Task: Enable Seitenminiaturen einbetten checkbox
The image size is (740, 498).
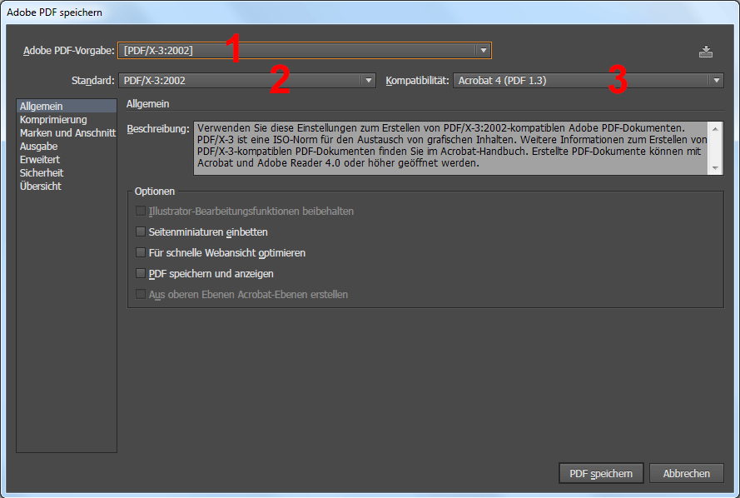Action: (x=141, y=232)
